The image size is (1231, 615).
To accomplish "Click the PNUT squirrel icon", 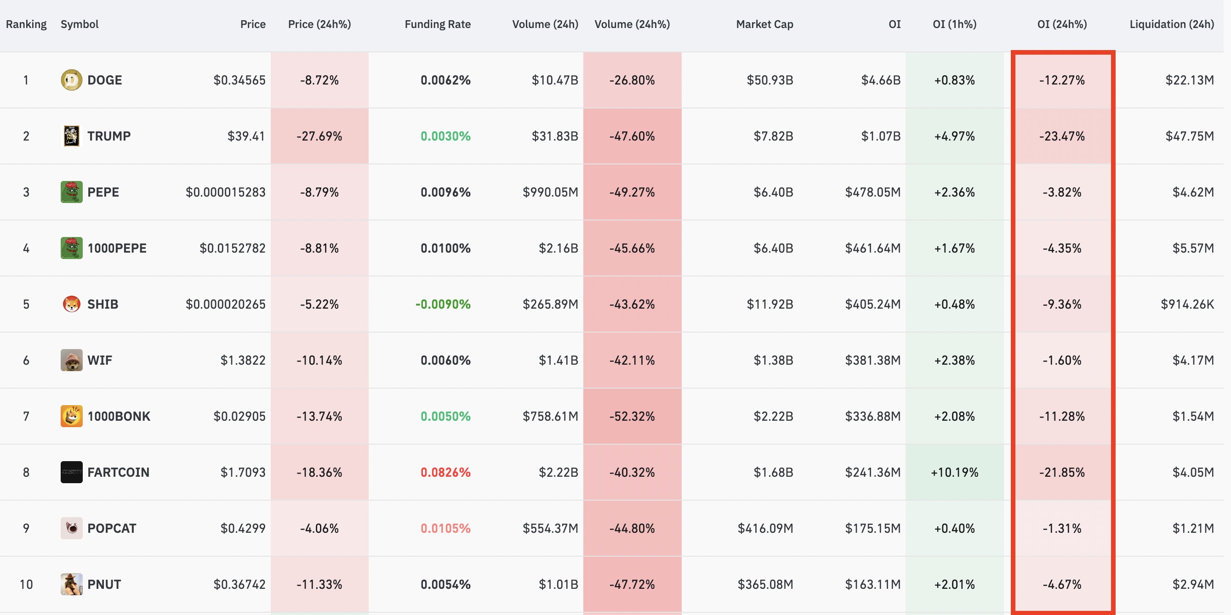I will pos(71,584).
